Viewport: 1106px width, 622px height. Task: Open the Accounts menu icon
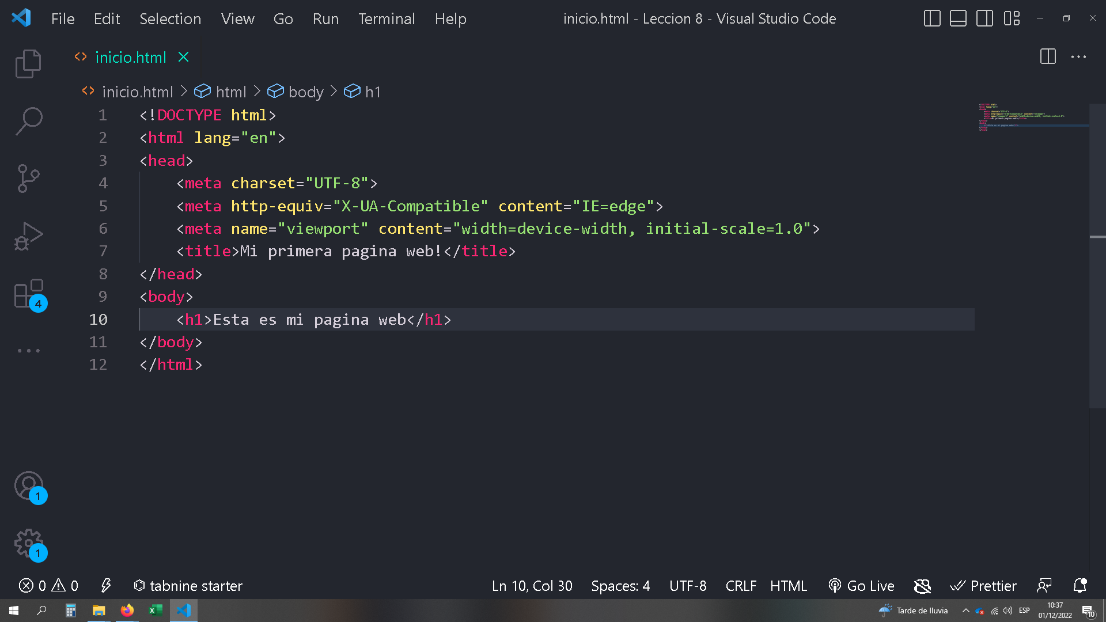29,487
